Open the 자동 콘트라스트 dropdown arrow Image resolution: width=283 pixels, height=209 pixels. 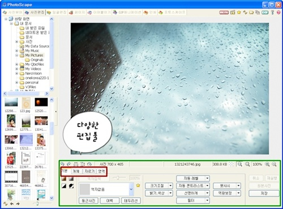[x=207, y=186]
